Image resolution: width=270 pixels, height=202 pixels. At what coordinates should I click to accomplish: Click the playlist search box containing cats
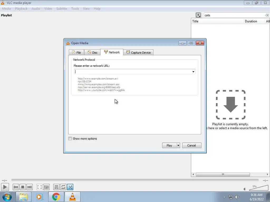point(234,15)
